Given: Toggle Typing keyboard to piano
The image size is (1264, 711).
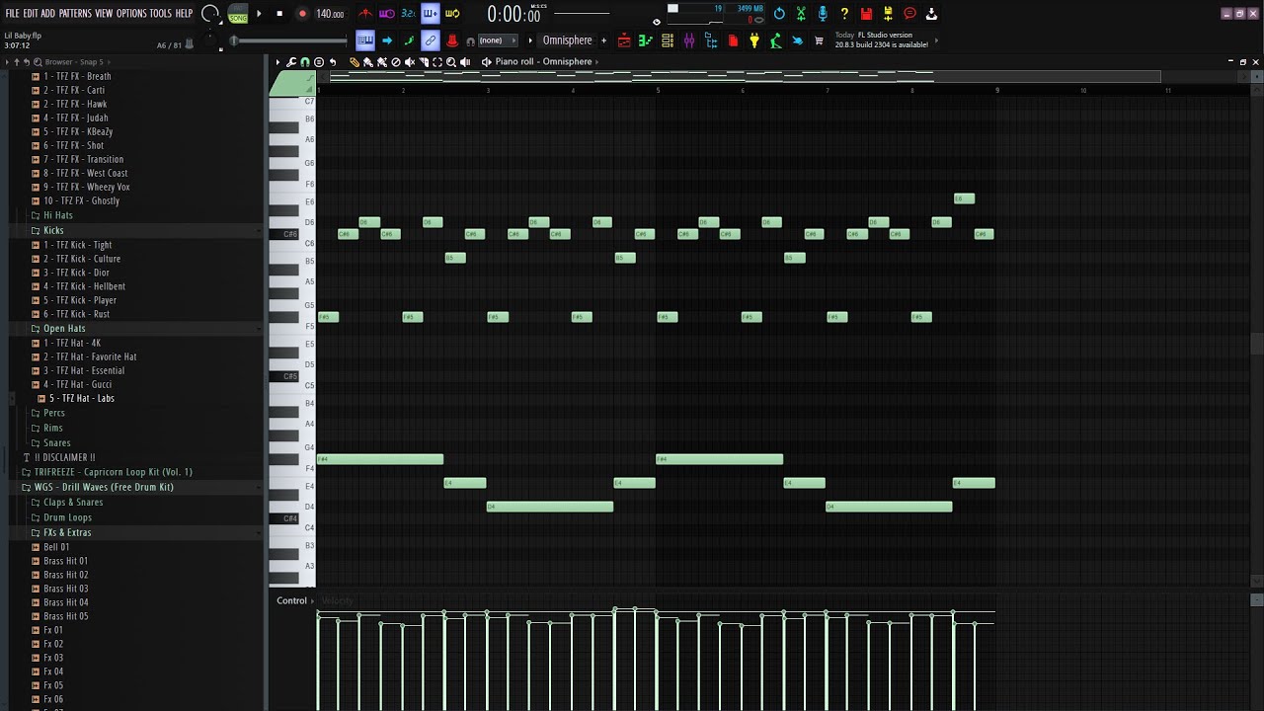Looking at the screenshot, I should [365, 40].
